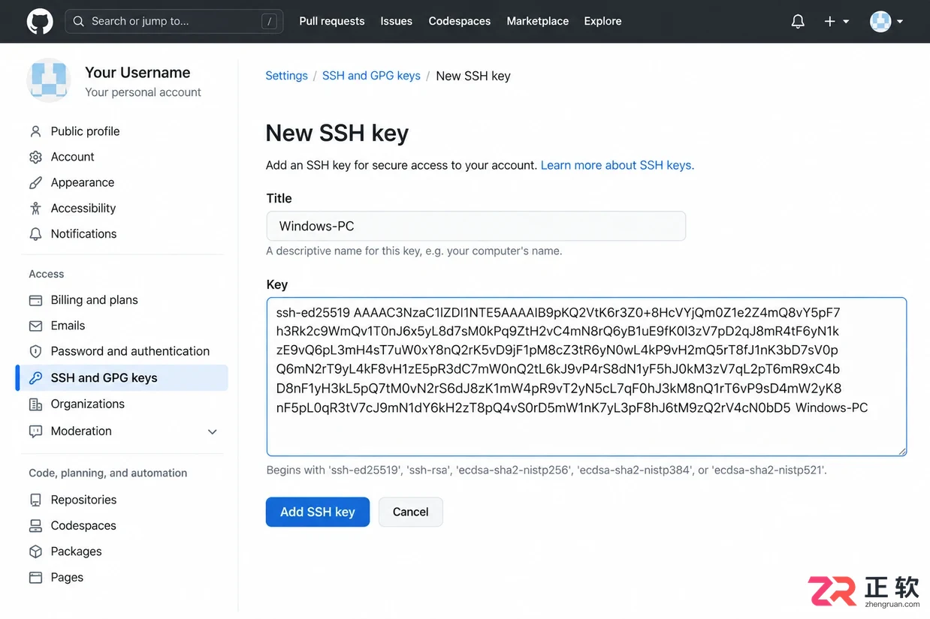Viewport: 930px width, 619px height.
Task: Open the Public profile settings page
Action: point(85,131)
